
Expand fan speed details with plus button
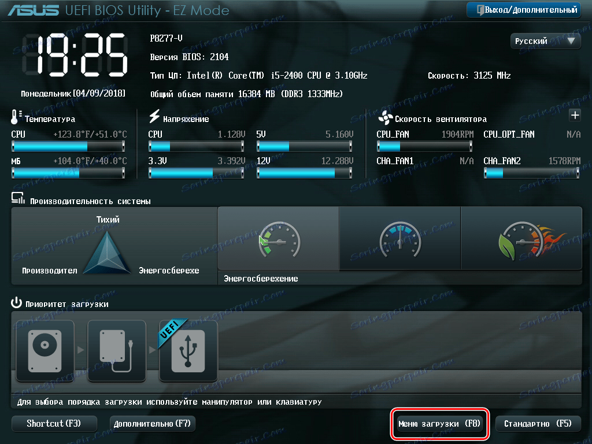tap(575, 116)
